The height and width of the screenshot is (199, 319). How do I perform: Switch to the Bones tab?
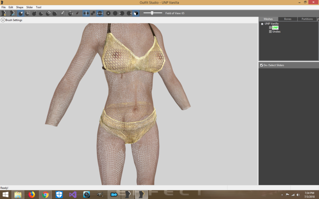coord(288,19)
